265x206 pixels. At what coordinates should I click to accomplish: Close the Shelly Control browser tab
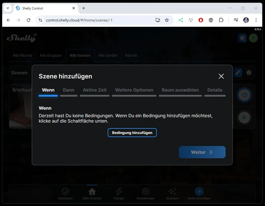(74, 8)
